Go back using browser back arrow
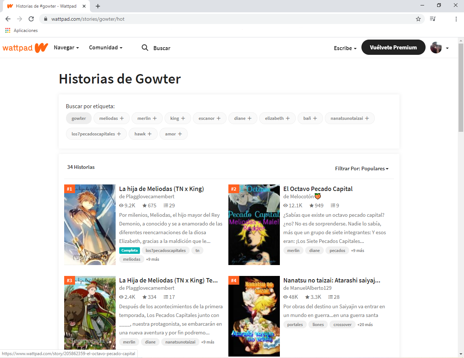Image resolution: width=464 pixels, height=358 pixels. coord(8,19)
